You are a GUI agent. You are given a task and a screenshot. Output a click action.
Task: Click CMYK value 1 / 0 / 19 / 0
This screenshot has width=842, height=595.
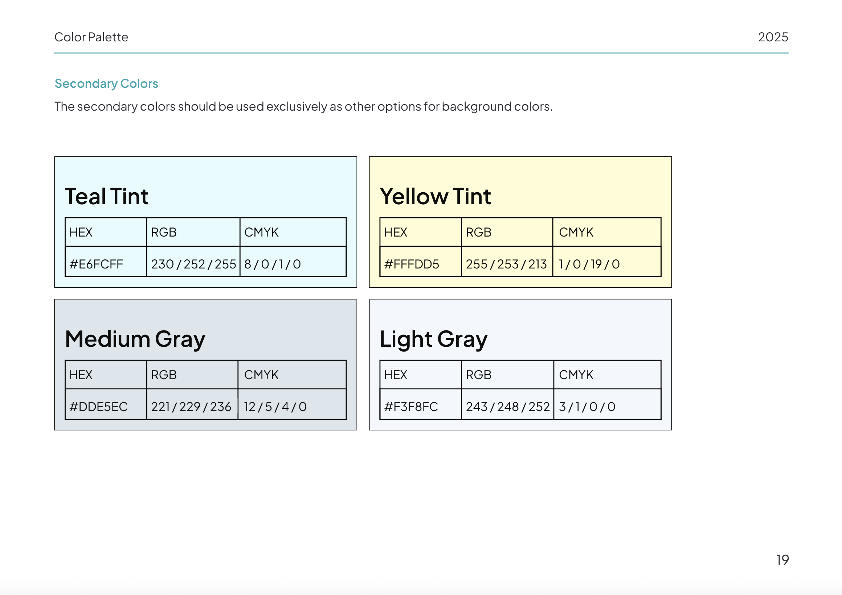589,264
